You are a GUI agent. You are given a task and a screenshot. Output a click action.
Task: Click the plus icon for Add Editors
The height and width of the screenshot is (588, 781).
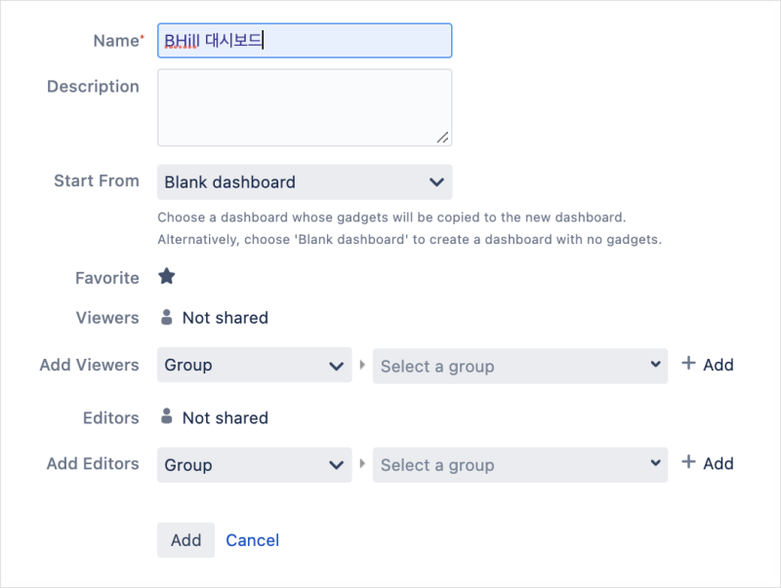click(x=688, y=462)
